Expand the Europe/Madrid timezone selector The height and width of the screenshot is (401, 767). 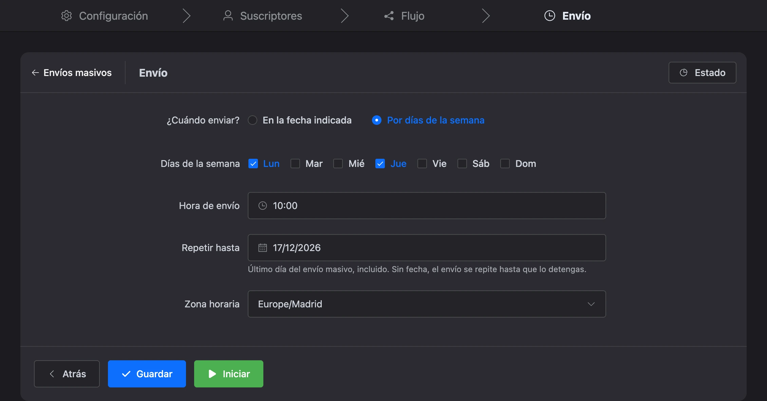(427, 304)
